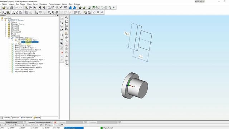Click the 3D bushing model in viewport

pyautogui.click(x=135, y=86)
